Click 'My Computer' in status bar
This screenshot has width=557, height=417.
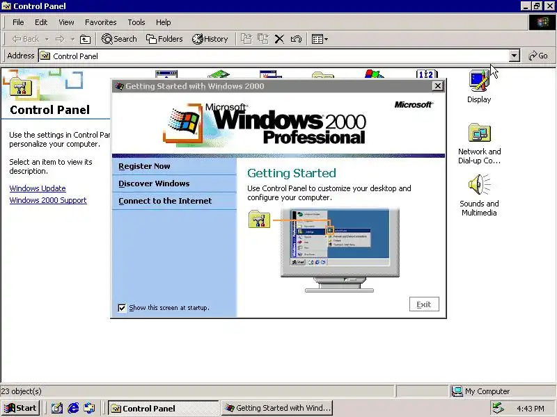[x=487, y=391]
